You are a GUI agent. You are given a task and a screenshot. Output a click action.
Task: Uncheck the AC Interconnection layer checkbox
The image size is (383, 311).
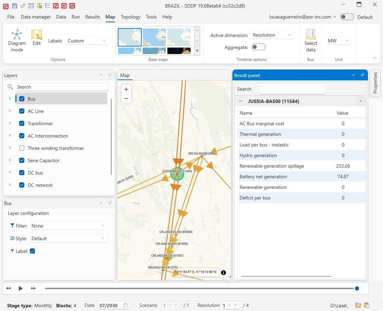point(22,136)
